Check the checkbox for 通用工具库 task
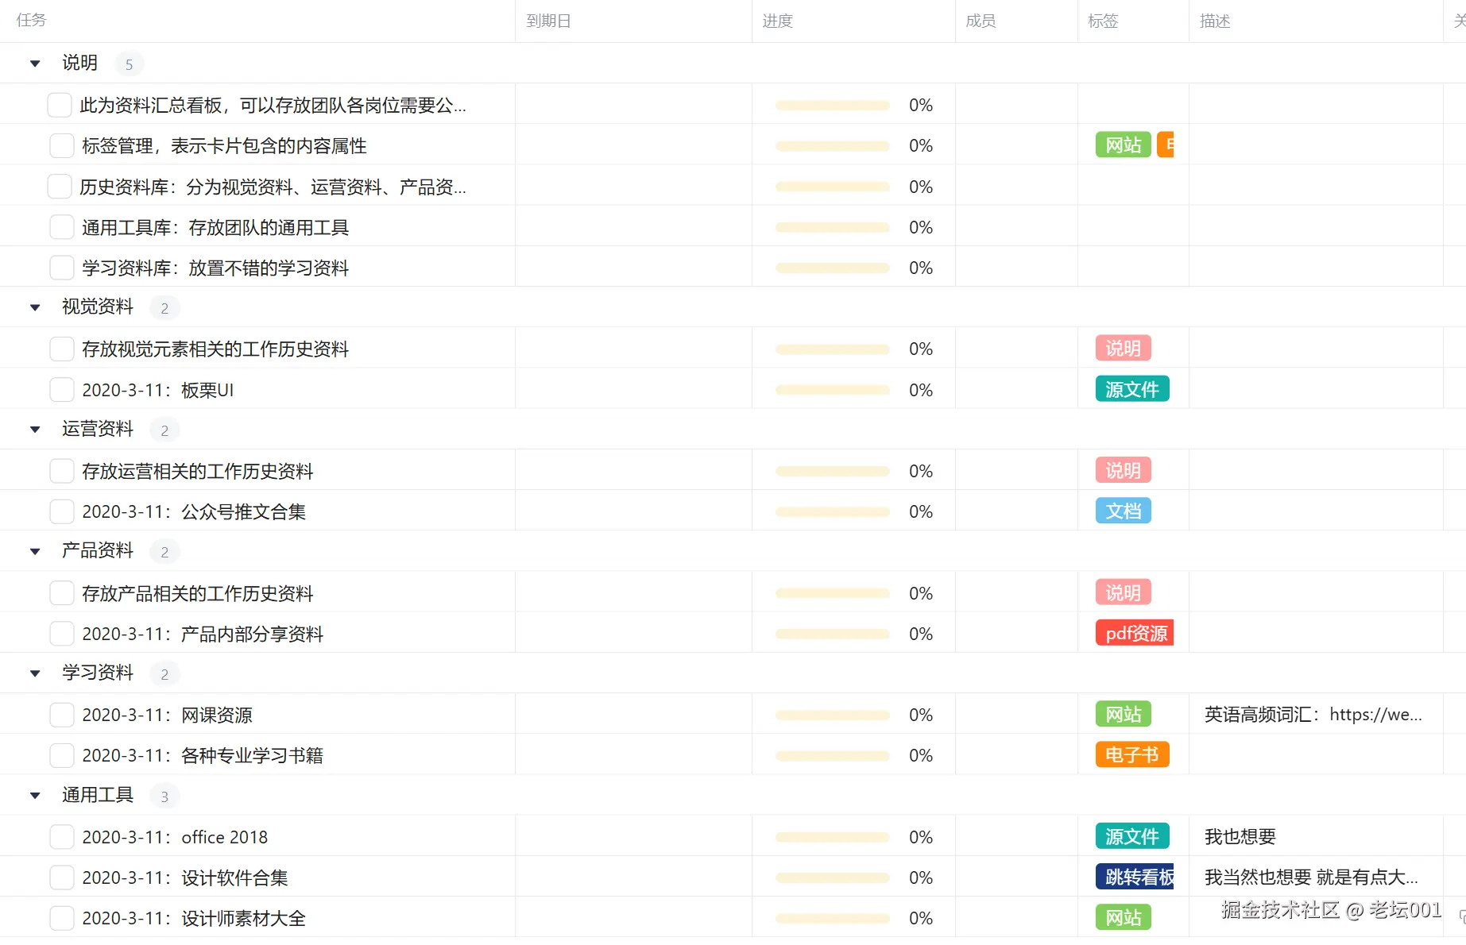The width and height of the screenshot is (1466, 945). click(60, 226)
